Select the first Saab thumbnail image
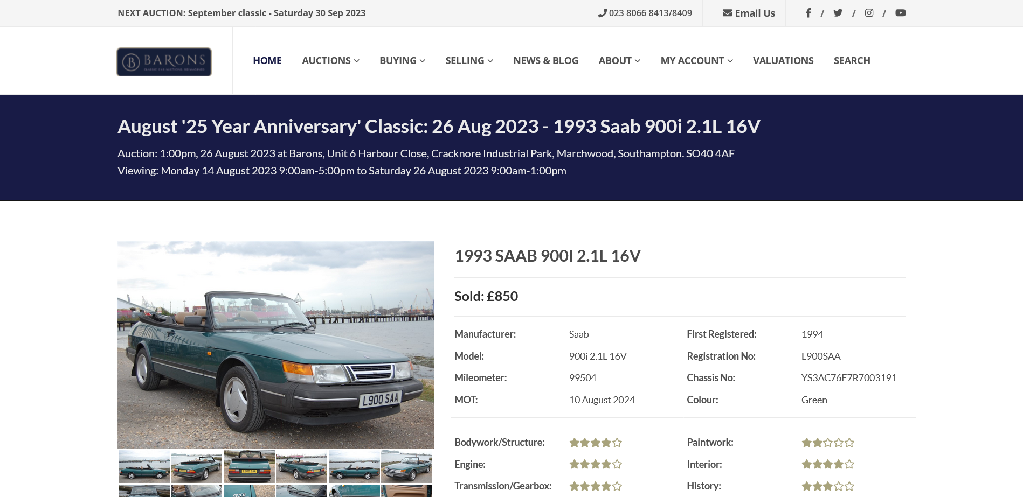The image size is (1023, 497). point(144,466)
